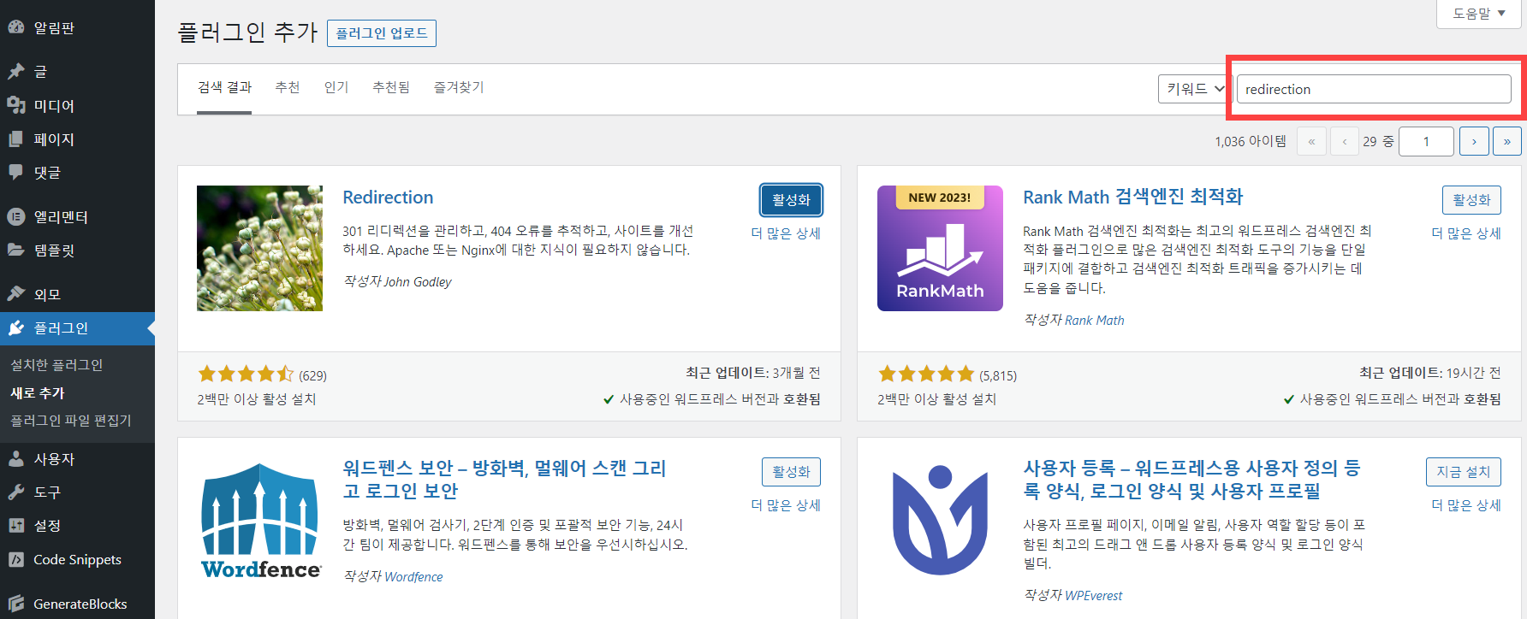This screenshot has height=619, width=1527.
Task: Click the 1,036 아이템 count text
Action: coord(1251,141)
